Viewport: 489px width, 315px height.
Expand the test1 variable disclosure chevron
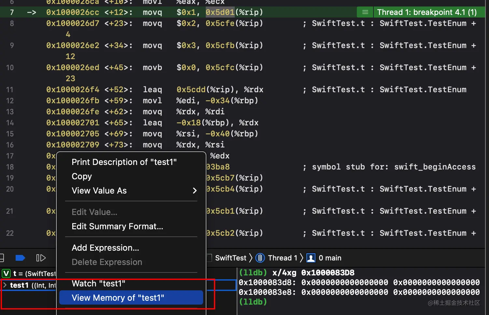pyautogui.click(x=5, y=285)
